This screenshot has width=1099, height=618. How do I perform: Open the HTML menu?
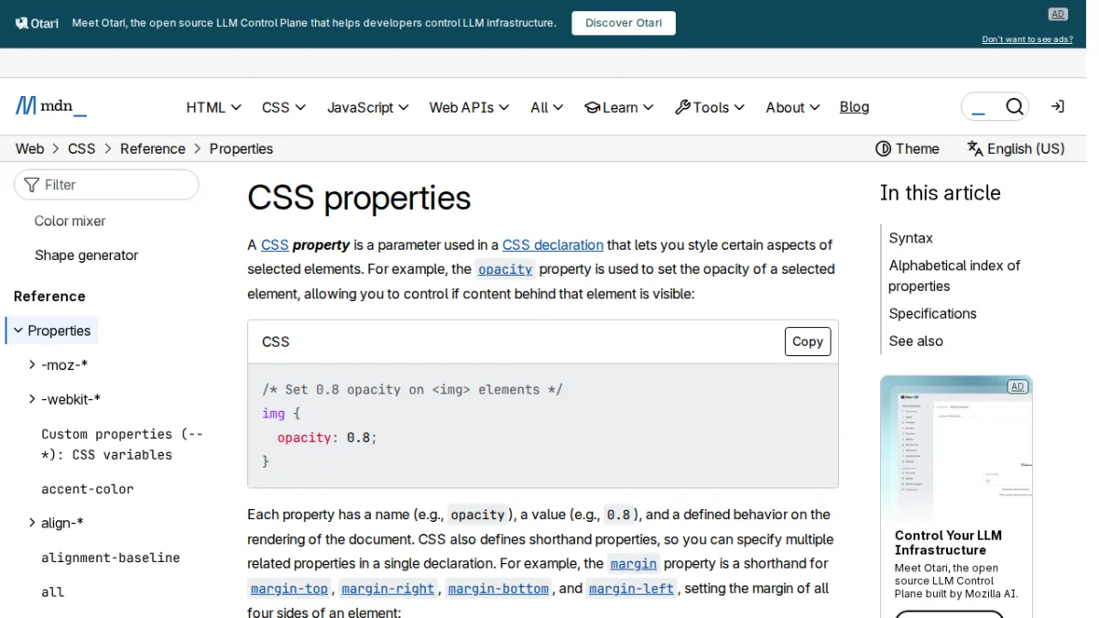point(213,107)
